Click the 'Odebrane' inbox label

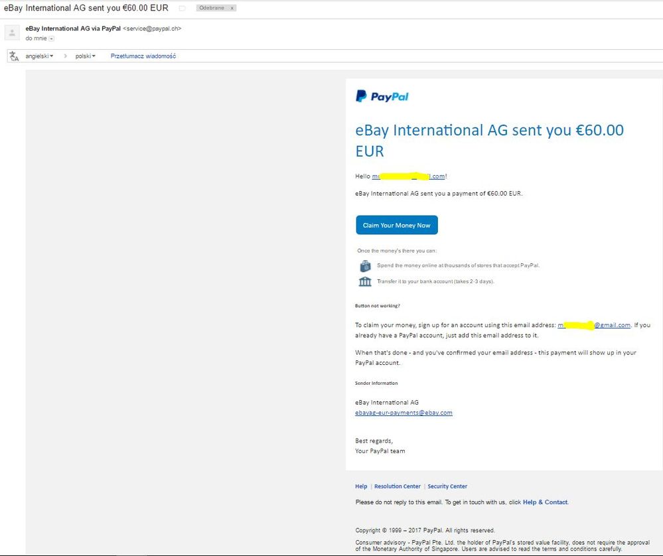[211, 8]
